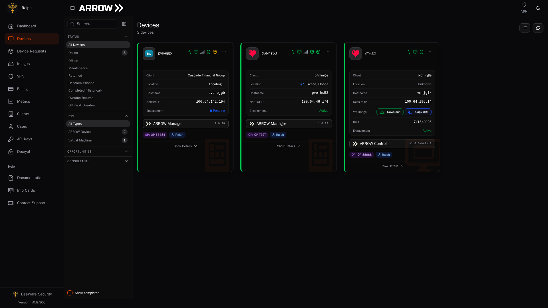
Task: Click pve-hs53 shield check icon
Action: coord(312,52)
